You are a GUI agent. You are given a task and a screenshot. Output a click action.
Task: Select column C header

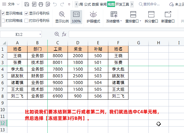tap(58, 43)
